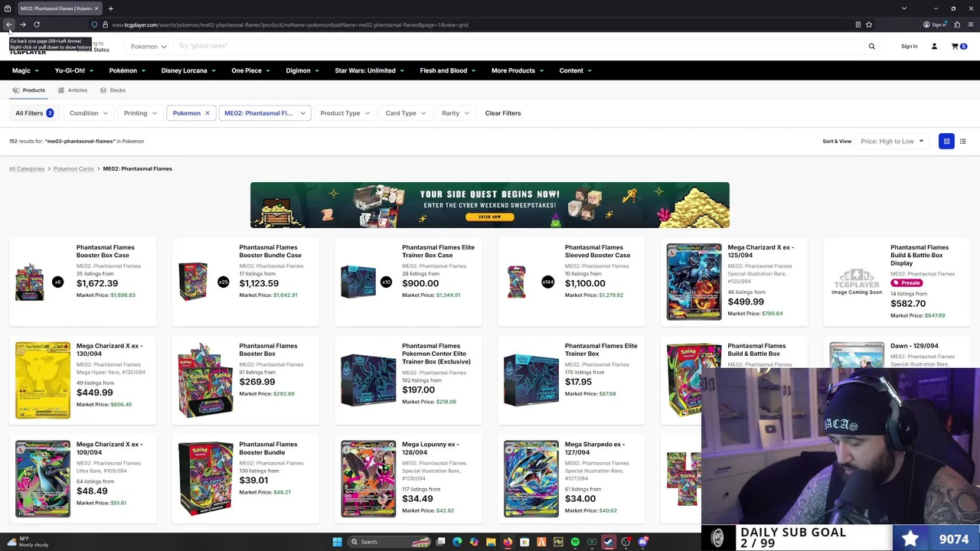Click the Firefox account Sign in icon

(935, 24)
